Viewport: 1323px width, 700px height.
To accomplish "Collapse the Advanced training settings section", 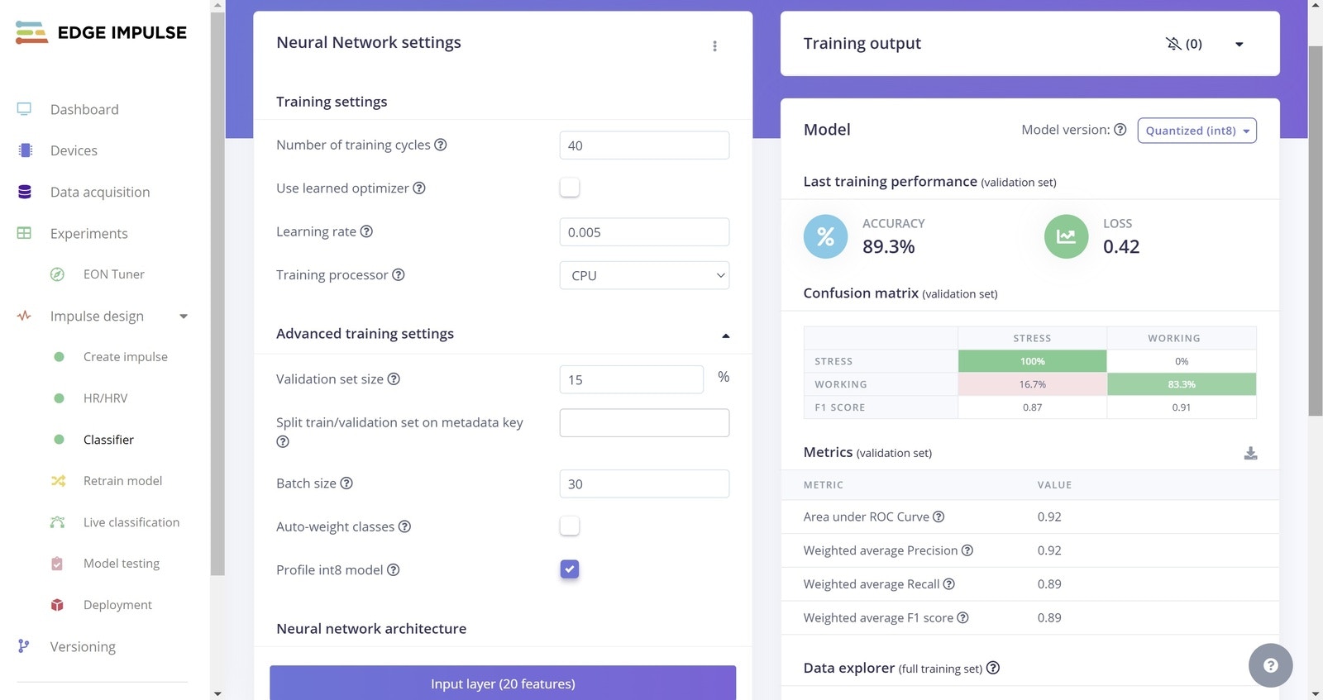I will (x=725, y=336).
